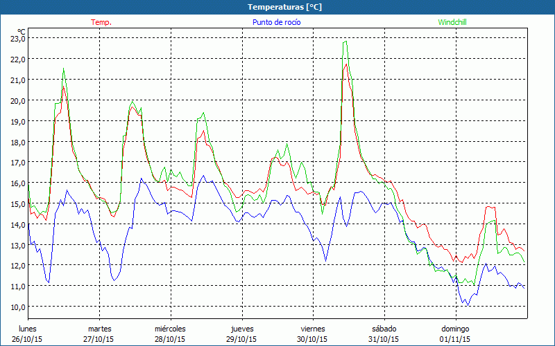The height and width of the screenshot is (346, 555).
Task: Select the martes day label
Action: pyautogui.click(x=99, y=328)
